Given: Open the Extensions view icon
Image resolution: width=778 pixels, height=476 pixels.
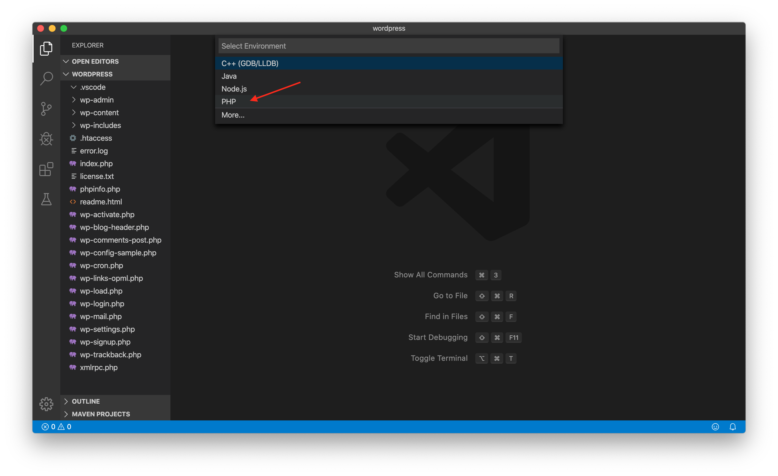Looking at the screenshot, I should point(46,169).
